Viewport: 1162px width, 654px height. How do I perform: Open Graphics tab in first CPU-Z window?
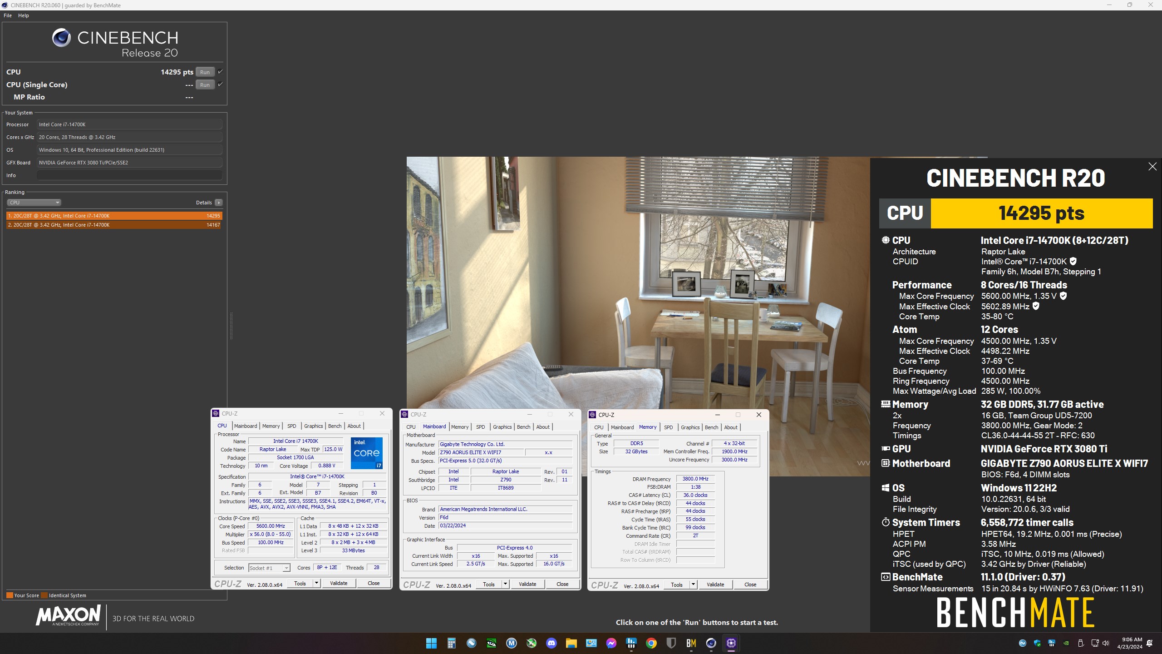point(313,426)
